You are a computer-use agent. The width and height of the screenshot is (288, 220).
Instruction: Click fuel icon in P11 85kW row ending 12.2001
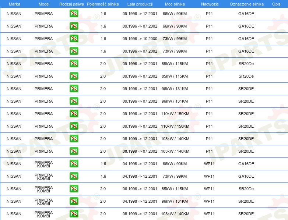coord(74,64)
